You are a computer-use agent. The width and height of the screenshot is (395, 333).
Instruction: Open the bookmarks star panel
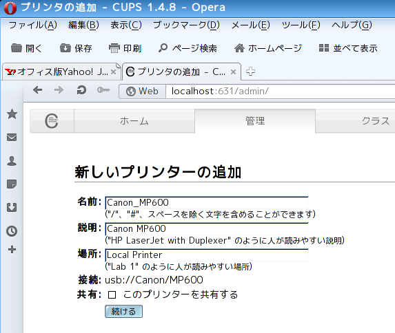(12, 114)
